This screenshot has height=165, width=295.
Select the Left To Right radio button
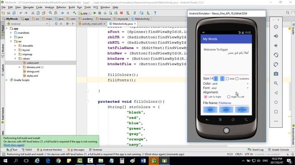pyautogui.click(x=206, y=97)
